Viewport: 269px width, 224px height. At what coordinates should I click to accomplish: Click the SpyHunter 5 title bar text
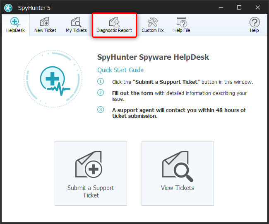(33, 7)
